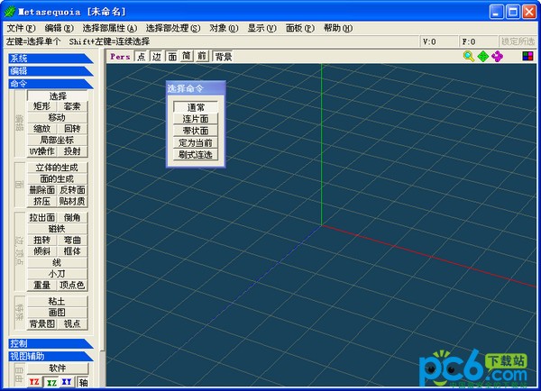Viewport: 541px width, 391px height.
Task: Open the 文件(F) menu
Action: tap(21, 28)
